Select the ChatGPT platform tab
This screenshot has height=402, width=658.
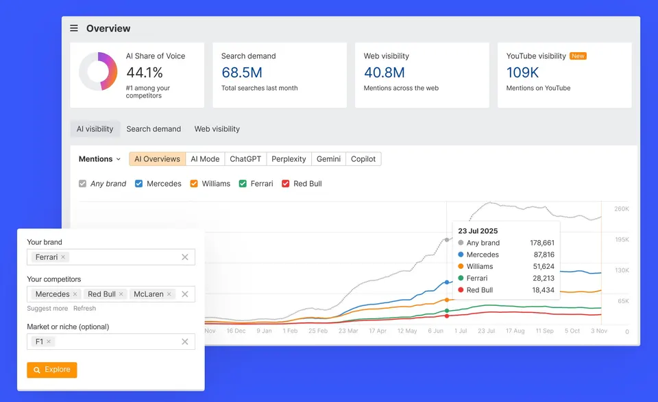(245, 158)
